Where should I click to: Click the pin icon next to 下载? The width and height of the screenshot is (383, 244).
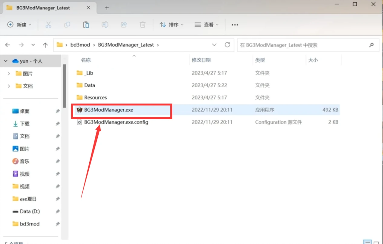(58, 124)
